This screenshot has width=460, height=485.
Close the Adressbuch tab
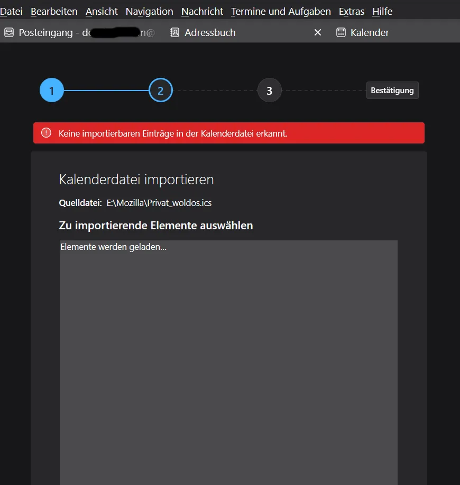(318, 32)
